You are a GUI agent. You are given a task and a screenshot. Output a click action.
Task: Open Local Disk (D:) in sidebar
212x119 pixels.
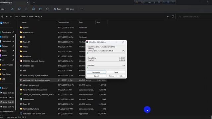8,98
